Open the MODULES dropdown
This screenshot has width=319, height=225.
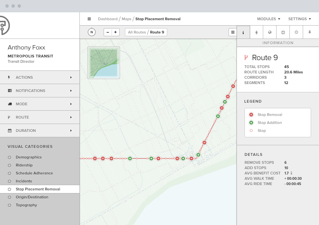[268, 19]
